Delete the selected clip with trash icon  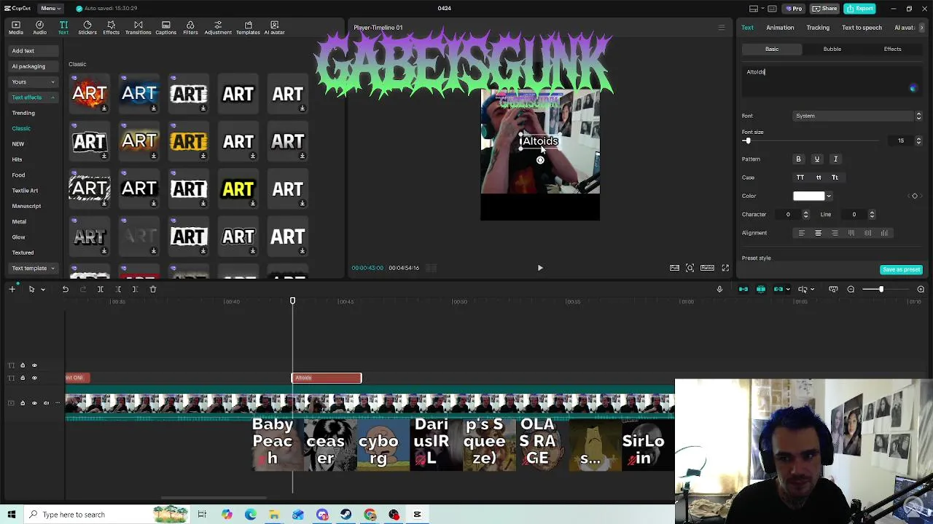(x=152, y=289)
